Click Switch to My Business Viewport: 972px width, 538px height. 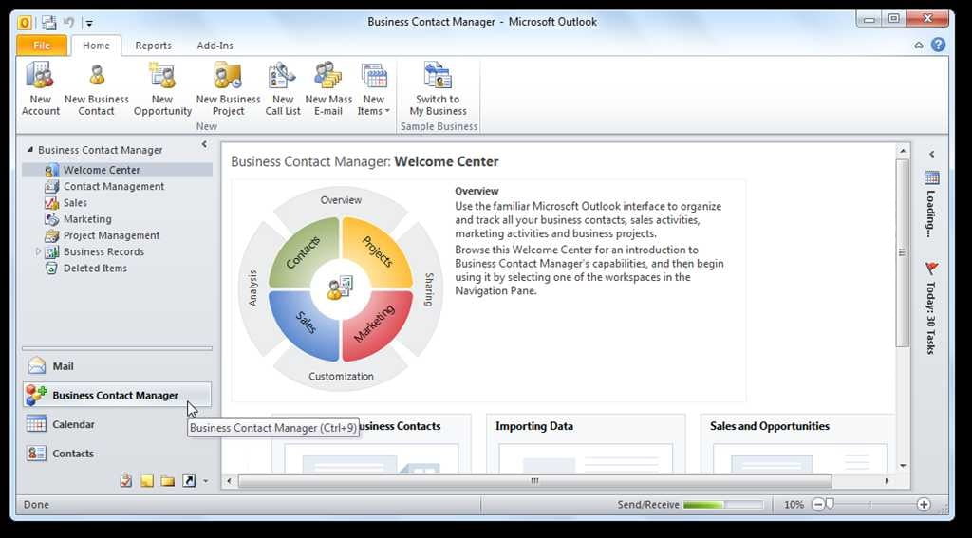coord(438,88)
